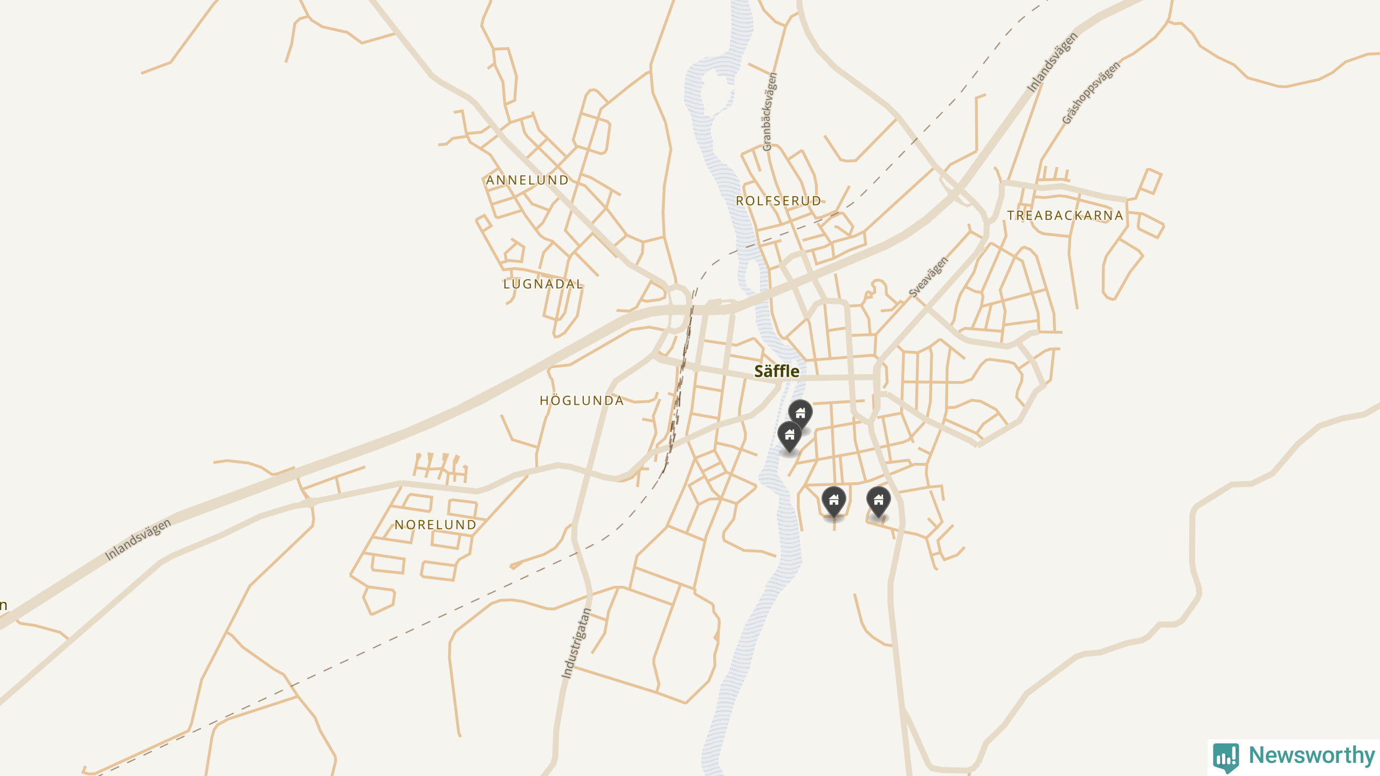Click the LUGNADAL district label

[543, 285]
